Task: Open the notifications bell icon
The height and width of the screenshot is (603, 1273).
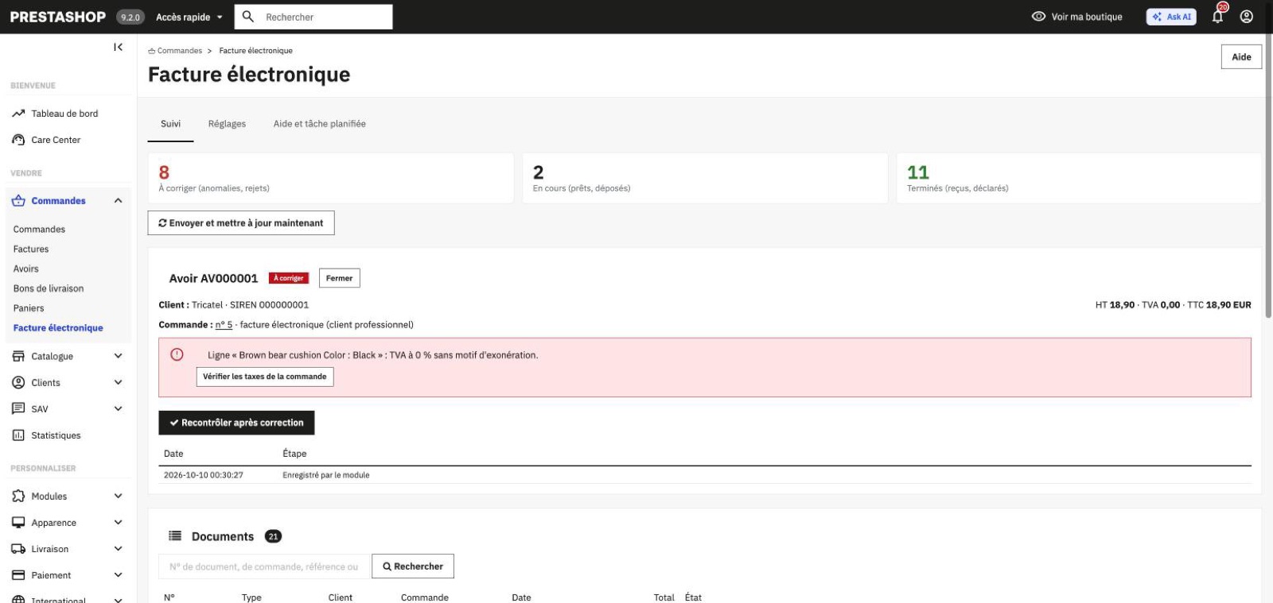Action: (x=1217, y=16)
